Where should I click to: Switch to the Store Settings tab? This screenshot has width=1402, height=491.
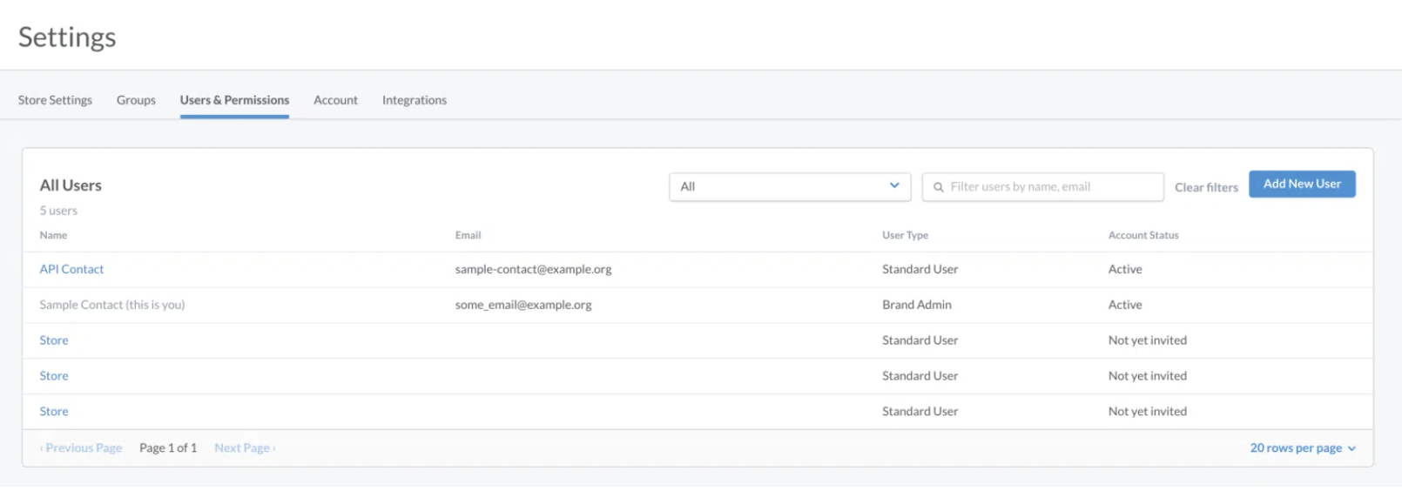tap(55, 100)
